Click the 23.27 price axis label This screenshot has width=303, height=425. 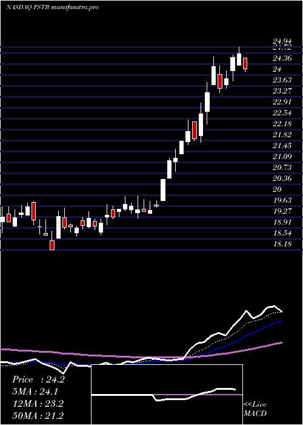(x=282, y=91)
